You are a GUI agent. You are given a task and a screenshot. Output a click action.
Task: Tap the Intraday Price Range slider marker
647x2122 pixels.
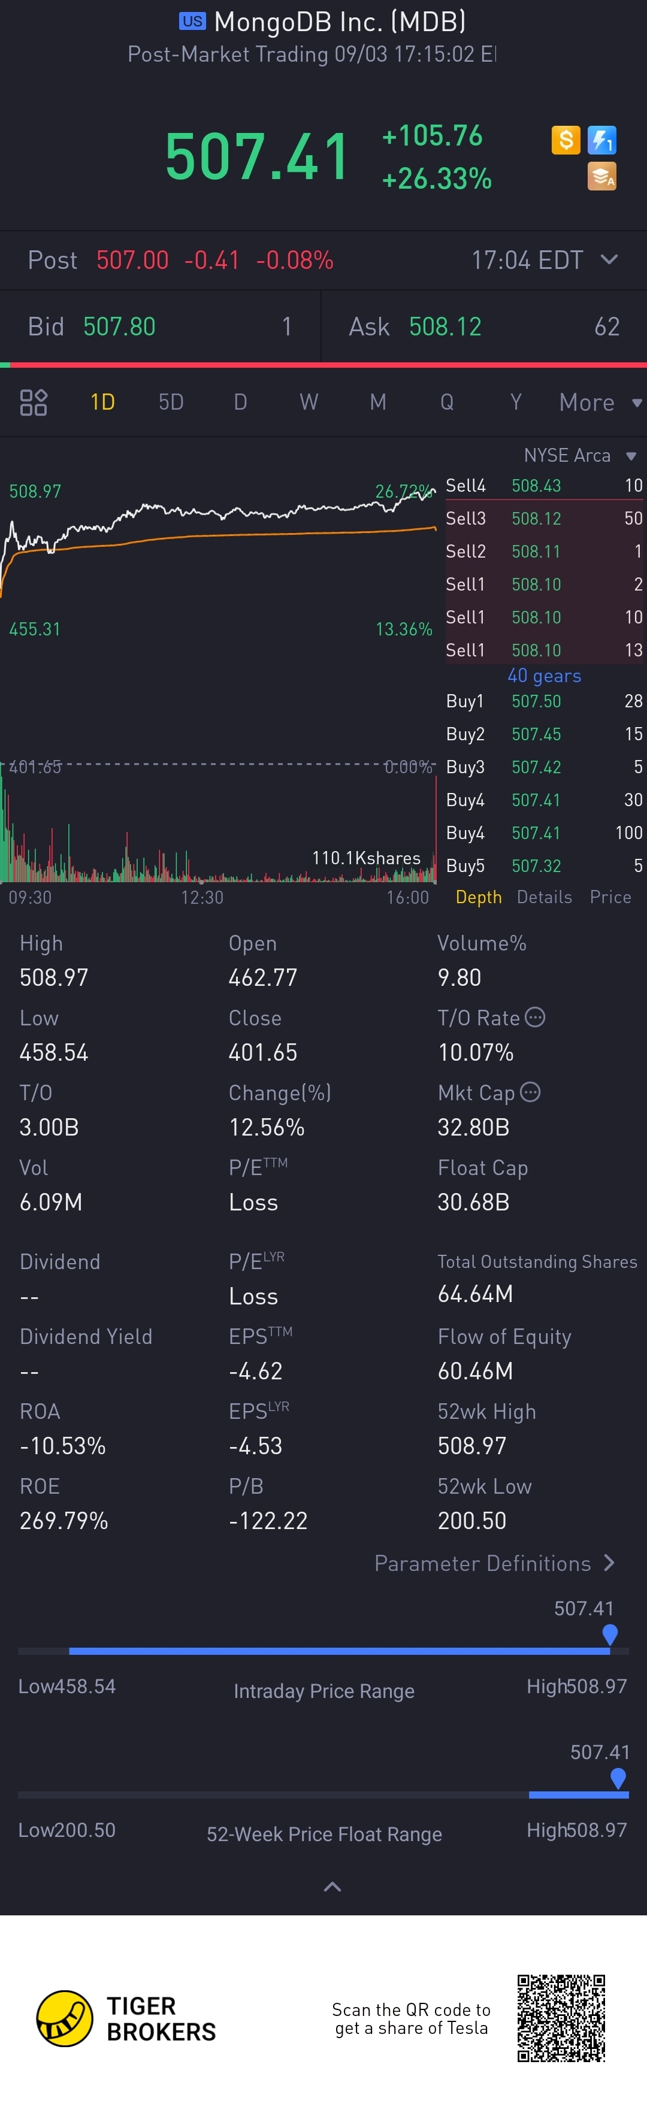610,1634
